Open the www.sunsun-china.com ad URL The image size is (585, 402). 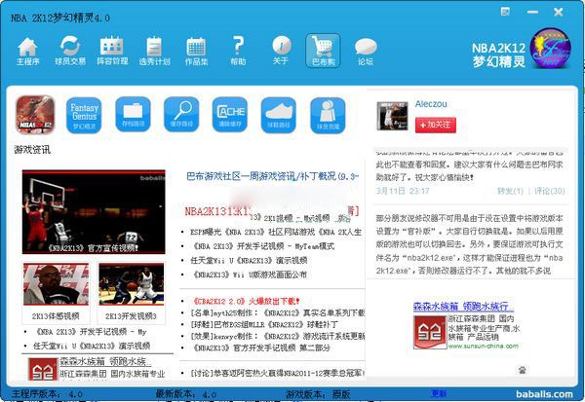484,346
